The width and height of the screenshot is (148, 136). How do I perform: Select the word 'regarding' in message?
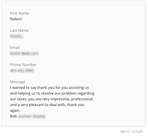[x=86, y=93]
